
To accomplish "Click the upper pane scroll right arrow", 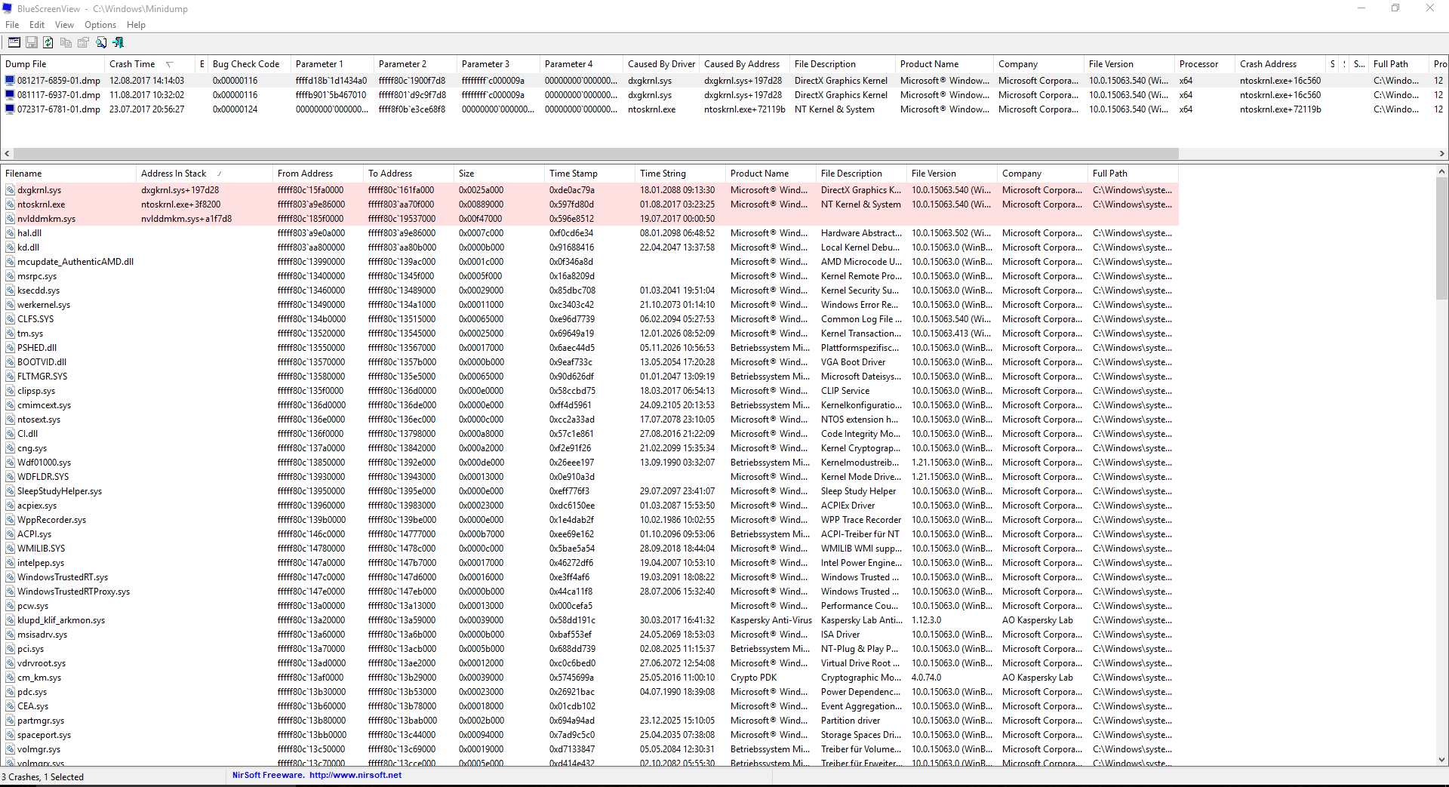I will coord(1441,154).
